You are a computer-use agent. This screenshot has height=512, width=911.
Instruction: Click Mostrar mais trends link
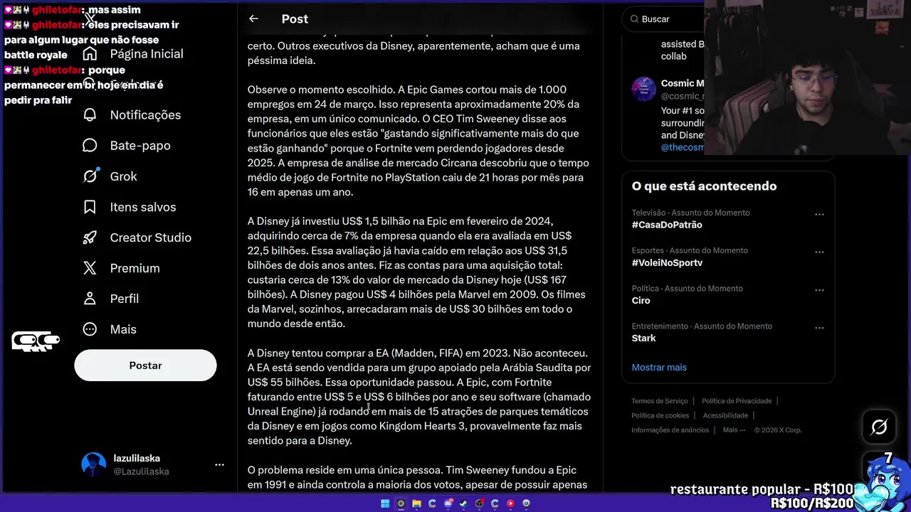[659, 367]
